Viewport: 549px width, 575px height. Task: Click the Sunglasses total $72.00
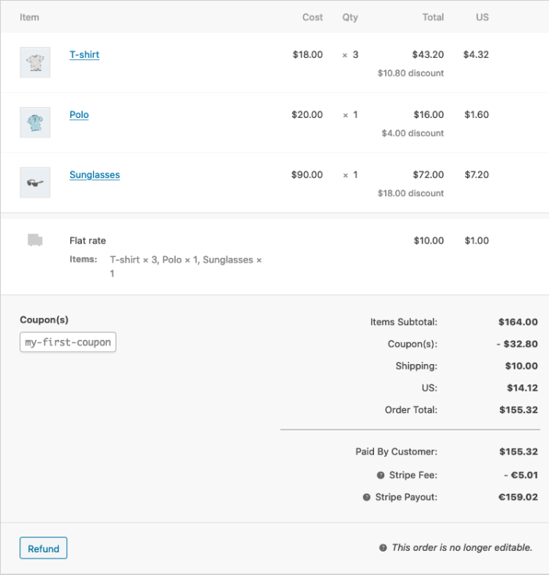428,175
